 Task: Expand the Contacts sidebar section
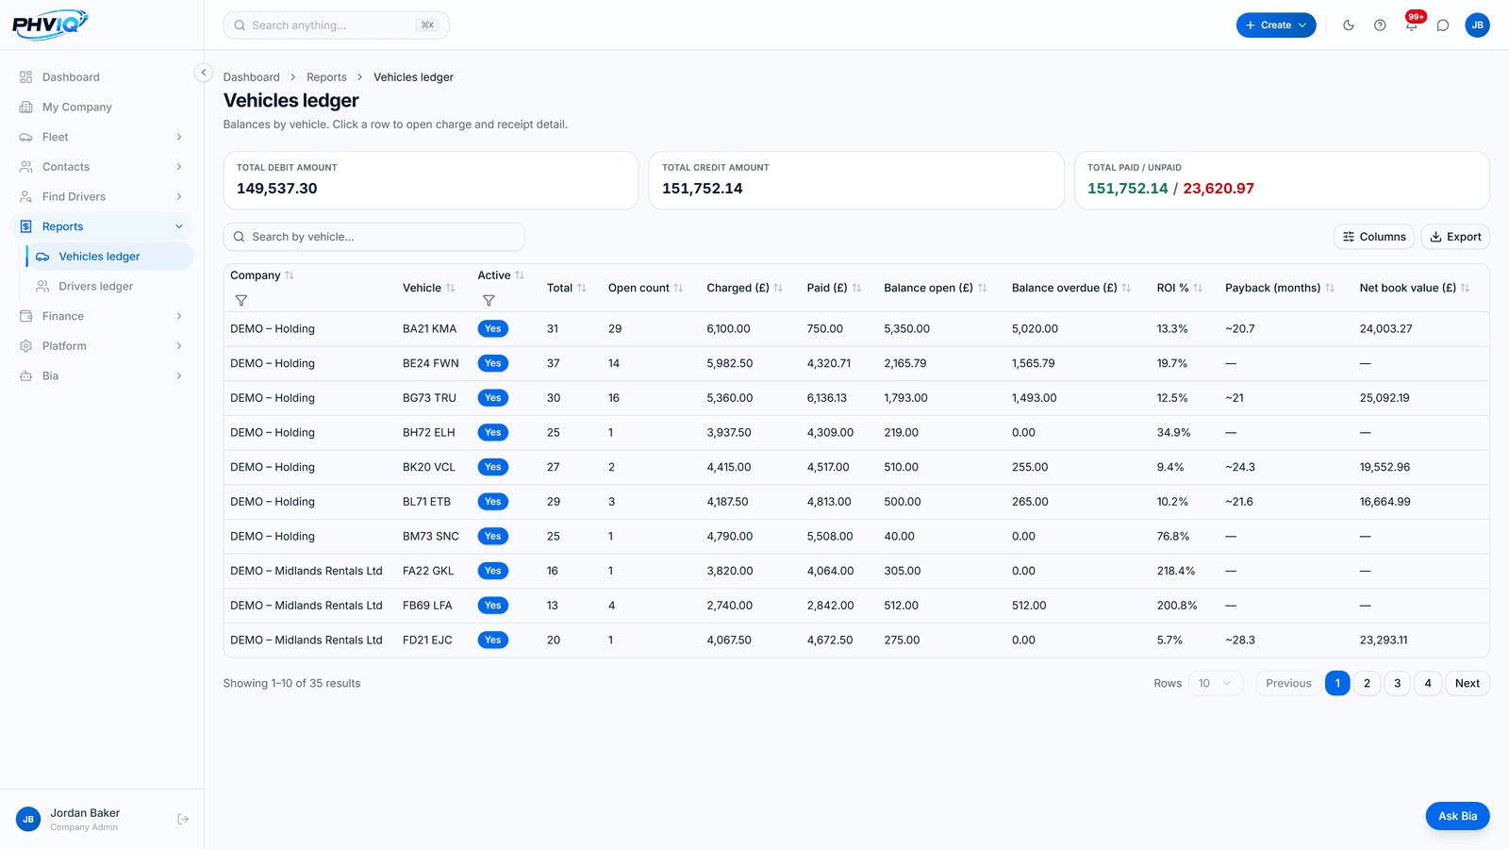click(102, 167)
